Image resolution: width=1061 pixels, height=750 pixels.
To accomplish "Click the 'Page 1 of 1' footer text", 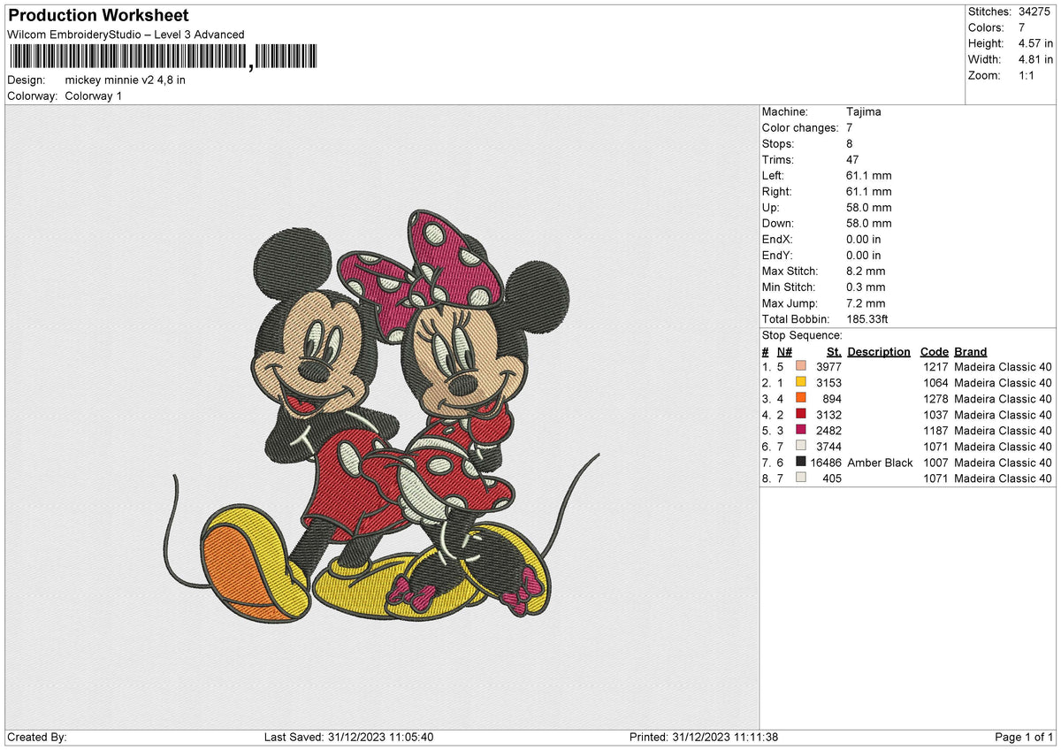I will pyautogui.click(x=1024, y=737).
